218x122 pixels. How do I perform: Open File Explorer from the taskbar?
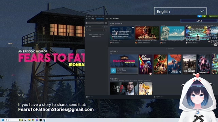click(29, 120)
